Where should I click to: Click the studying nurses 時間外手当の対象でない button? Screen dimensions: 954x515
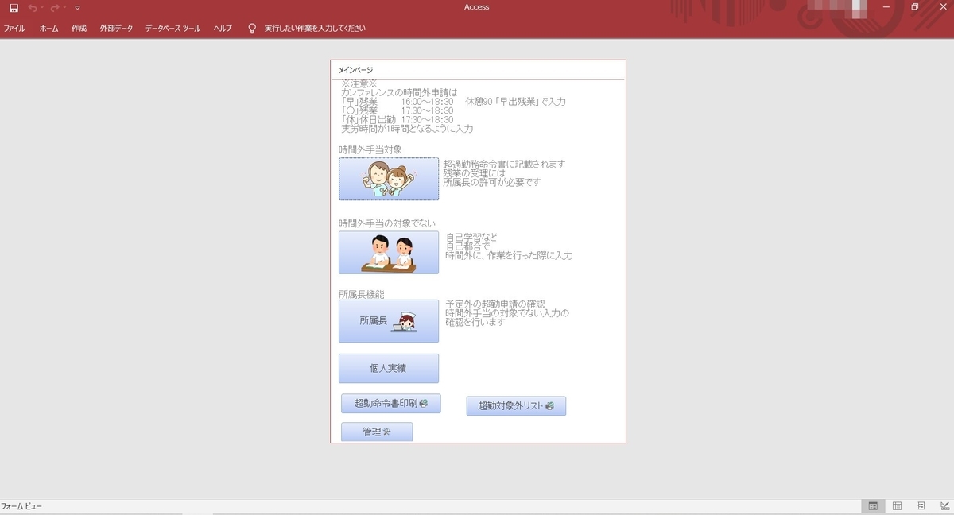tap(389, 253)
